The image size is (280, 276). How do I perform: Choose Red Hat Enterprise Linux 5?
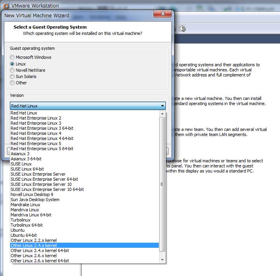[84, 143]
